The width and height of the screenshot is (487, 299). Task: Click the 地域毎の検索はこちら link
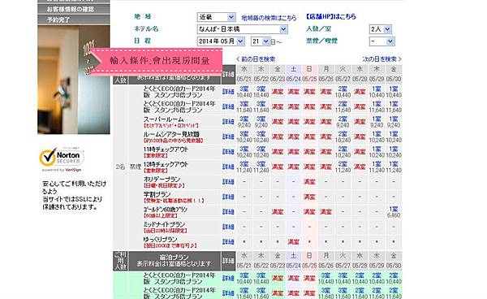[x=269, y=18]
